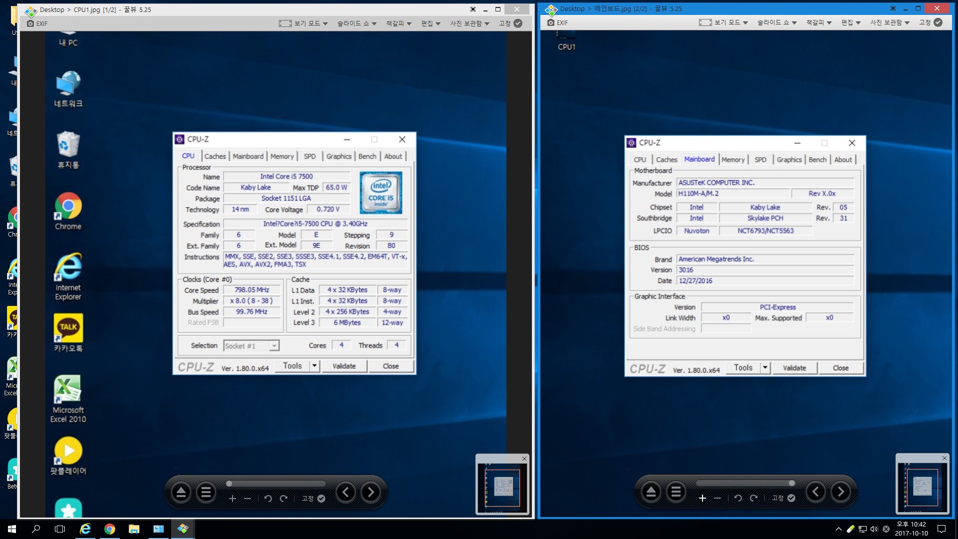Viewport: 958px width, 539px height.
Task: Open Task View on the taskbar
Action: click(60, 529)
